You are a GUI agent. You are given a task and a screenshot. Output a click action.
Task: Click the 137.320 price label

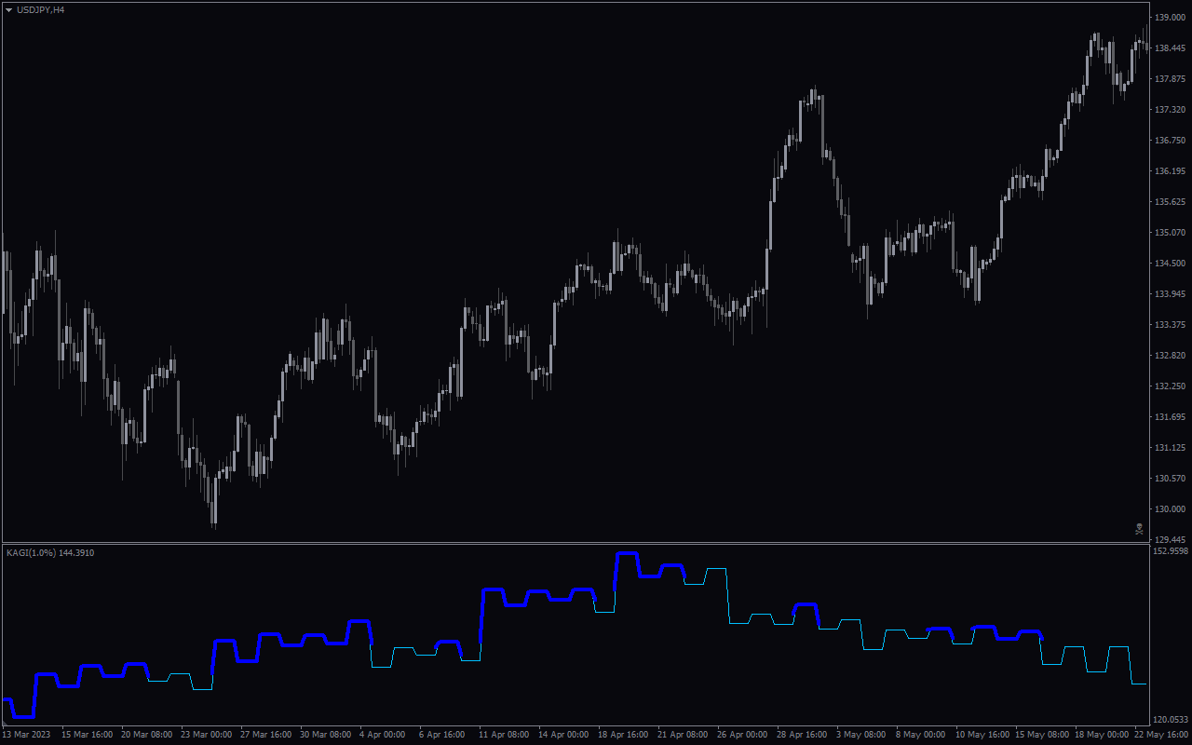1171,110
